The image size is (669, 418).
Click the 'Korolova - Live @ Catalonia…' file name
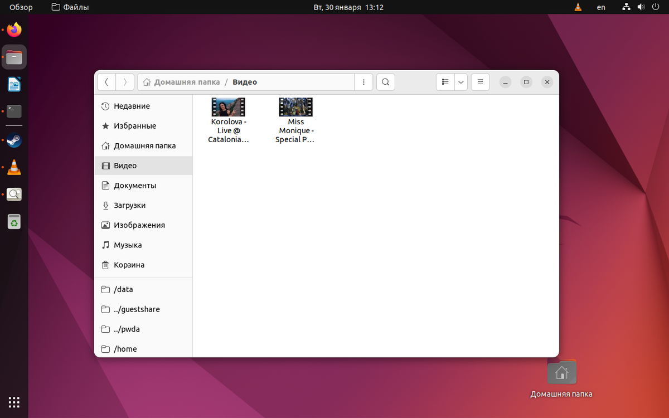coord(229,130)
